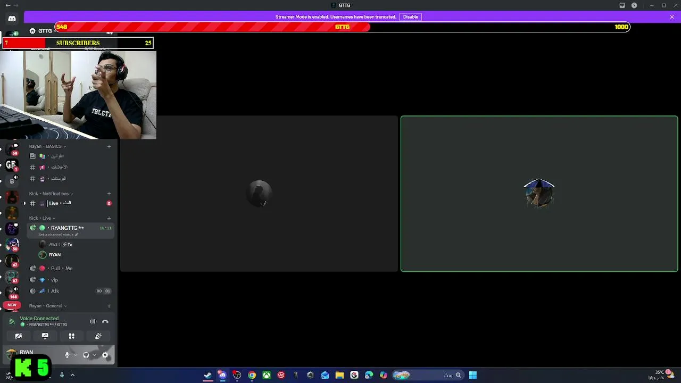This screenshot has width=681, height=383.
Task: Deafen audio with the headphones icon
Action: [86, 355]
